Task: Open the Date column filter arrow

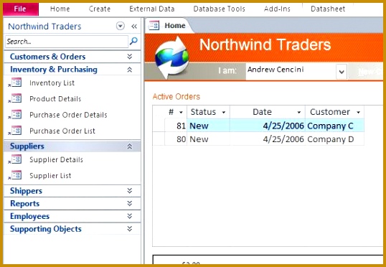Action: pyautogui.click(x=299, y=112)
